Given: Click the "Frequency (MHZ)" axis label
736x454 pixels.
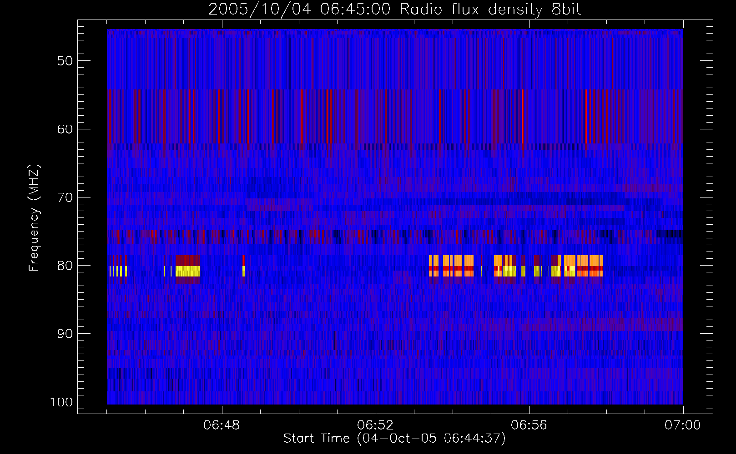Looking at the screenshot, I should [34, 218].
